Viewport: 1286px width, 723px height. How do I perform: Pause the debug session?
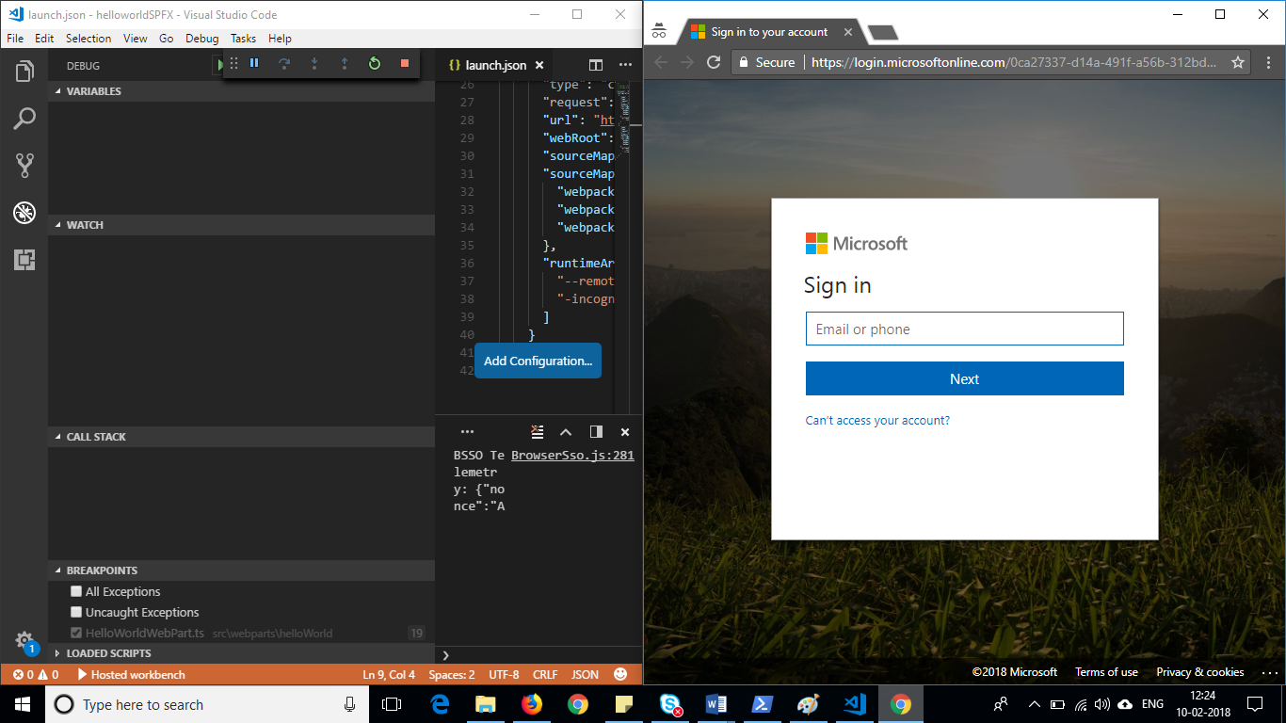pyautogui.click(x=254, y=63)
